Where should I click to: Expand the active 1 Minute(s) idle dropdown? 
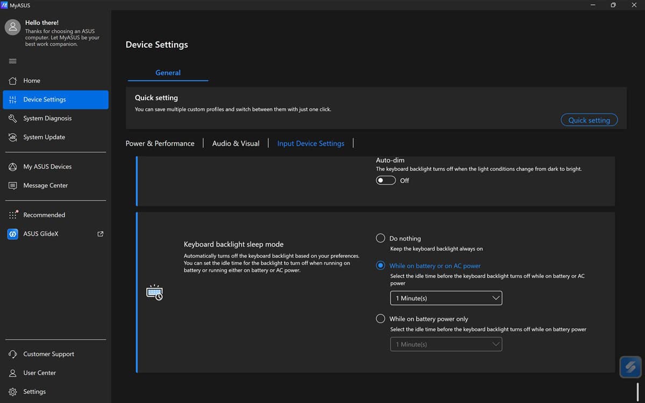point(446,298)
